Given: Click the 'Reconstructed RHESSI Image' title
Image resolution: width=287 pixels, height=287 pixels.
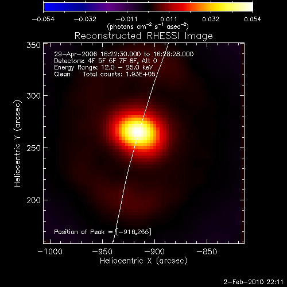Looking at the screenshot, I should point(143,36).
